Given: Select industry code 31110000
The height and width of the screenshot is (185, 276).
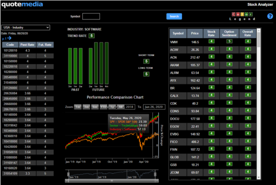Looking at the screenshot, I should pyautogui.click(x=10, y=56).
